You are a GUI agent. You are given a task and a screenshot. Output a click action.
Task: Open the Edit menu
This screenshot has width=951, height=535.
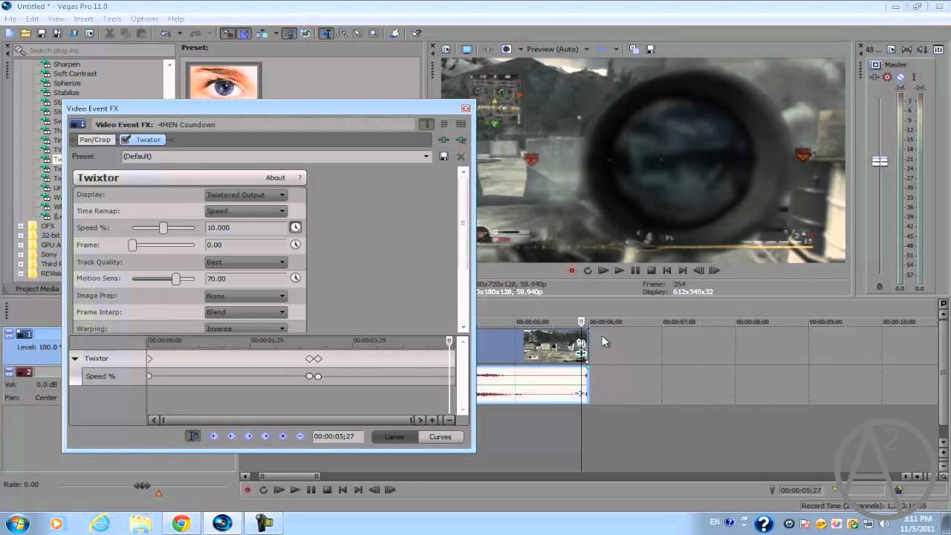pos(32,19)
